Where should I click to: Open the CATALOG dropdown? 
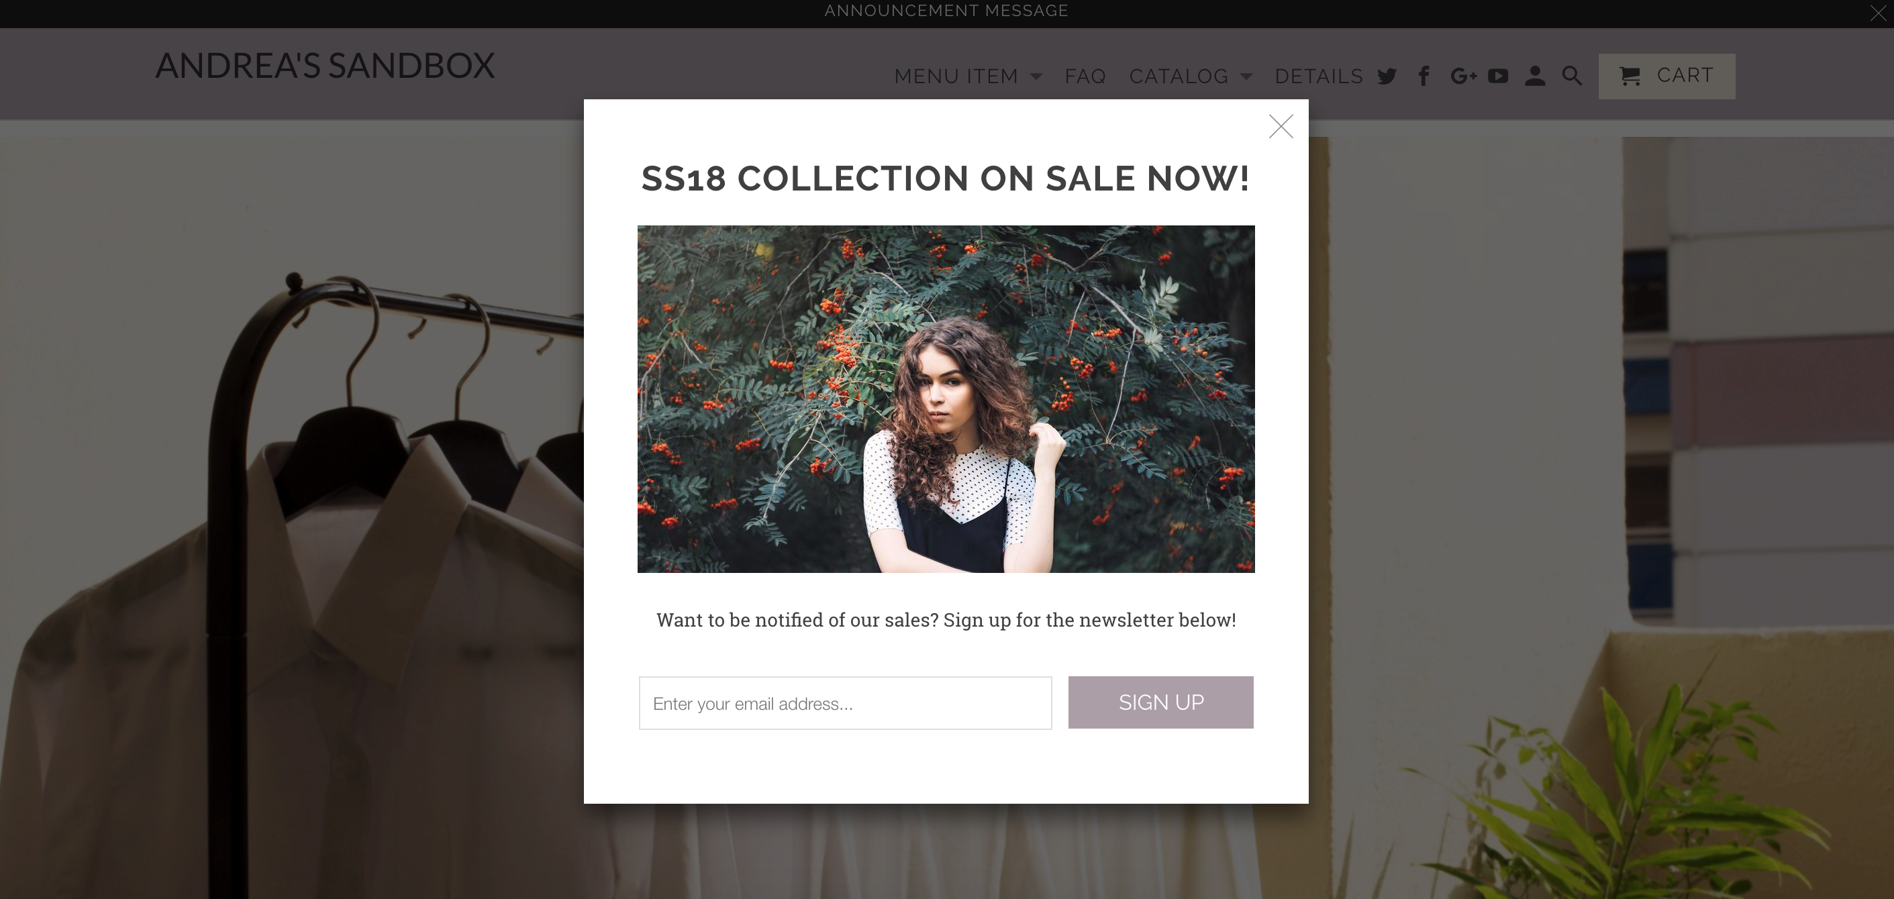pyautogui.click(x=1179, y=76)
